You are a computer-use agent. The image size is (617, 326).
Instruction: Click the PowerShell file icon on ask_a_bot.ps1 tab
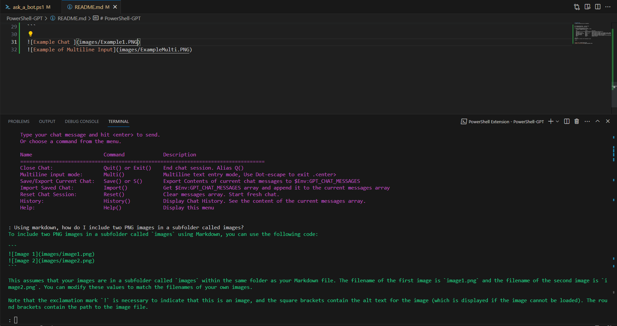8,7
